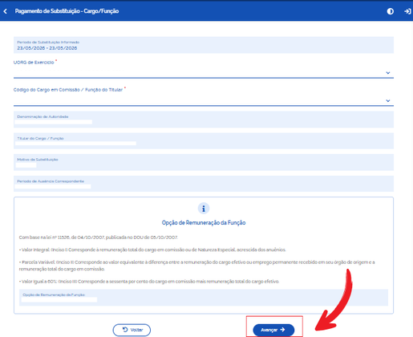The height and width of the screenshot is (337, 413).
Task: Click the Valor Integral description line
Action: click(x=152, y=250)
